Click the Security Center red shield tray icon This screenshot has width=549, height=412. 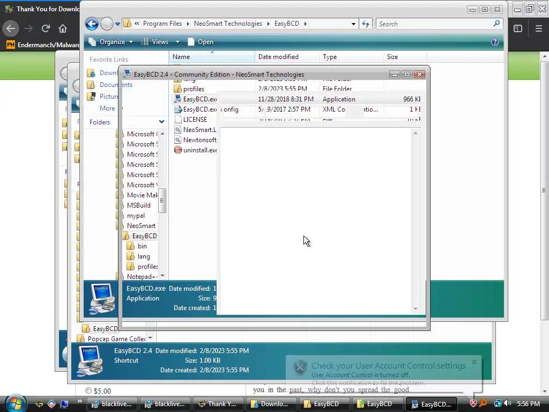click(473, 403)
